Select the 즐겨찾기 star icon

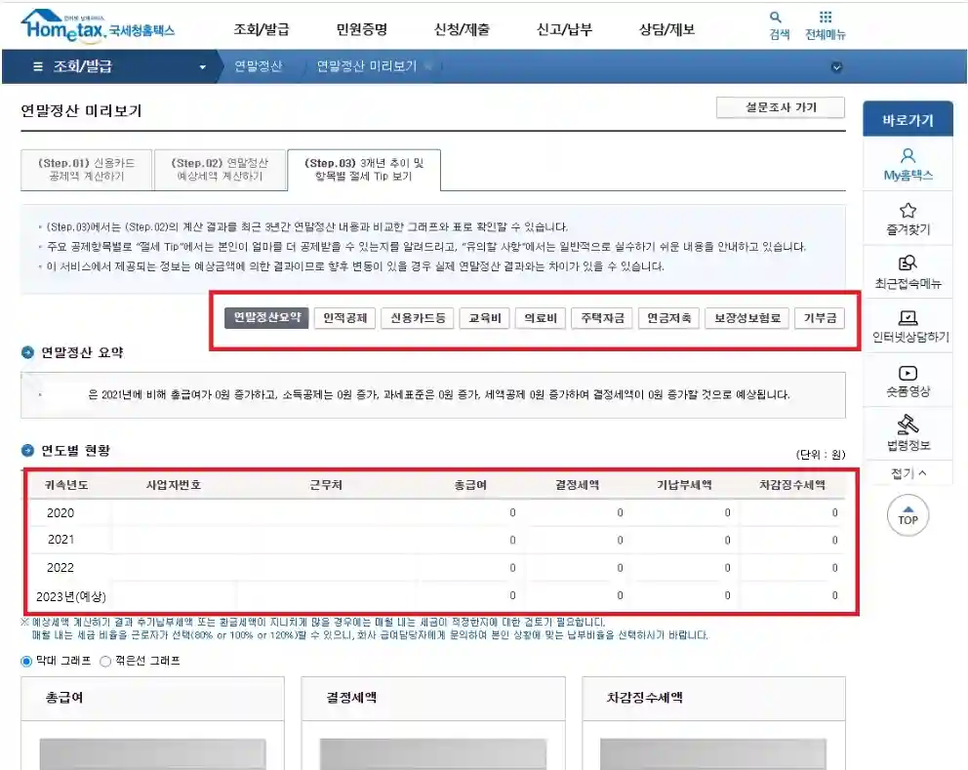tap(907, 218)
